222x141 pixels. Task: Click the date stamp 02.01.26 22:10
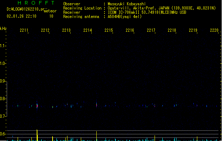(x=22, y=16)
